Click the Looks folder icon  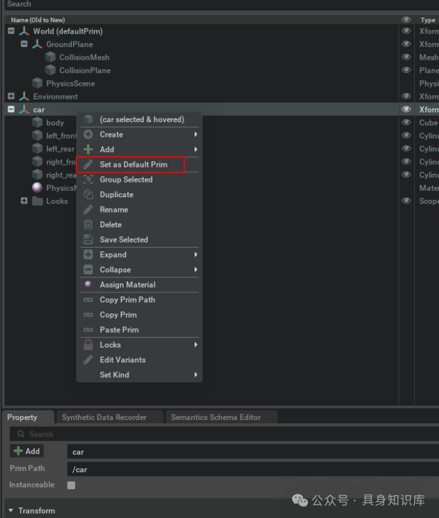tap(37, 201)
